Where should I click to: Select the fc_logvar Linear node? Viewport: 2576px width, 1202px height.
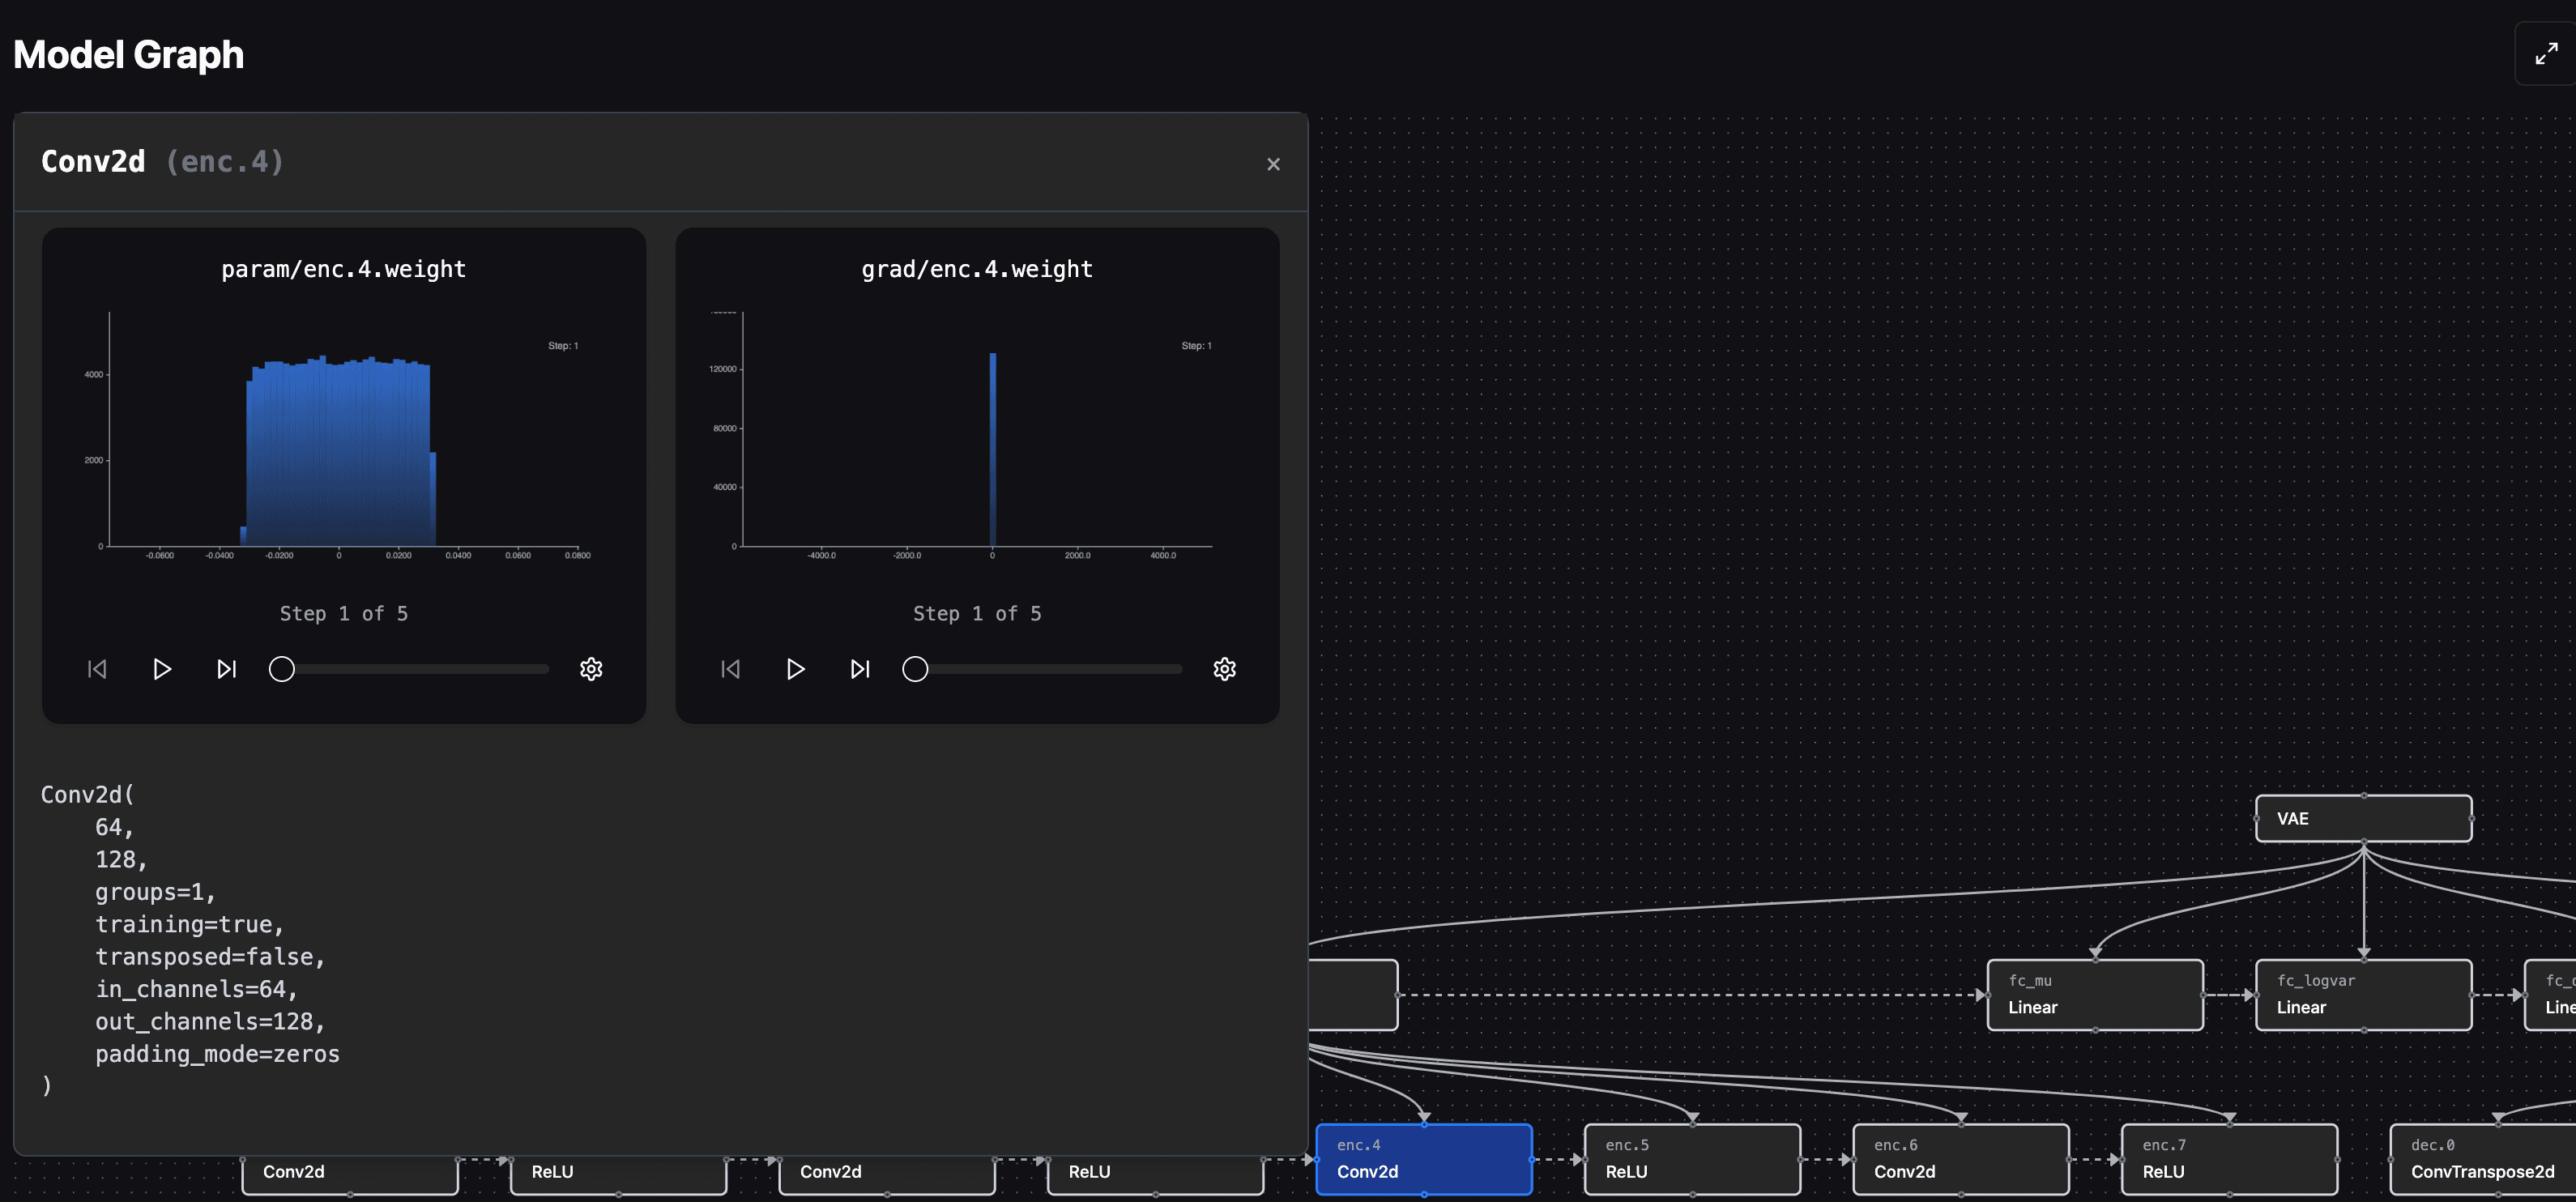coord(2363,994)
